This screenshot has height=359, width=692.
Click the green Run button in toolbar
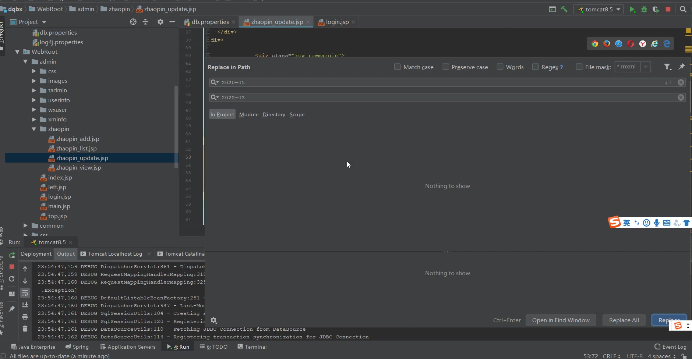[632, 10]
